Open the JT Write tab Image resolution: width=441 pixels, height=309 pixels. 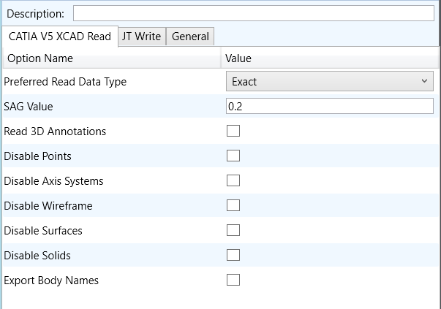[142, 37]
